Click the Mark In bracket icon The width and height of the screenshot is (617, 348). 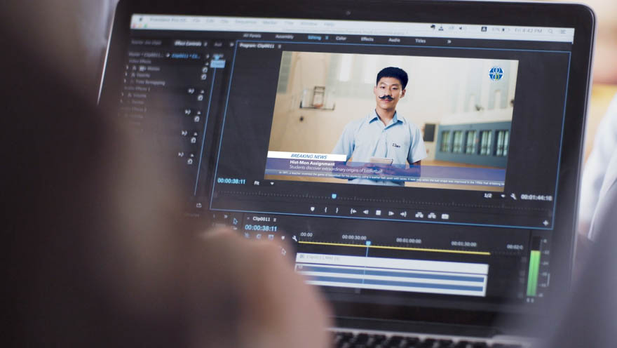(x=325, y=210)
